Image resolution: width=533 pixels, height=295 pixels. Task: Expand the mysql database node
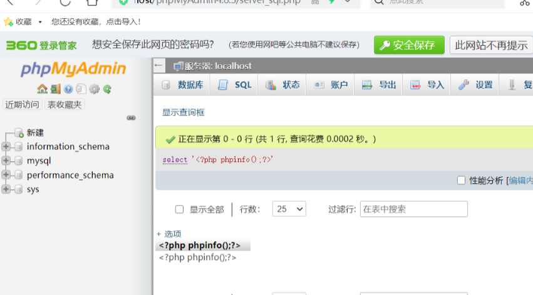click(x=6, y=161)
